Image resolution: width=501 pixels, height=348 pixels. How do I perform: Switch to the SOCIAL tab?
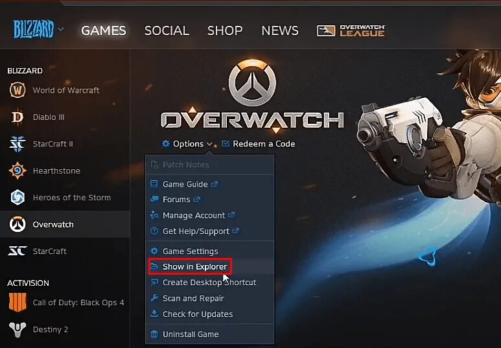(167, 30)
